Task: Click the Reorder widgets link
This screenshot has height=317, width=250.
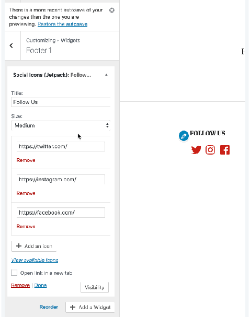Action: point(49,307)
